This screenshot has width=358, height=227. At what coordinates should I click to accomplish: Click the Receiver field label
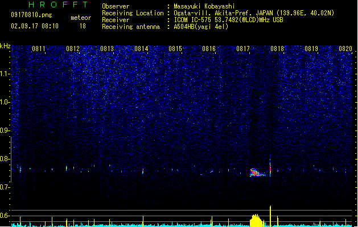(x=116, y=20)
